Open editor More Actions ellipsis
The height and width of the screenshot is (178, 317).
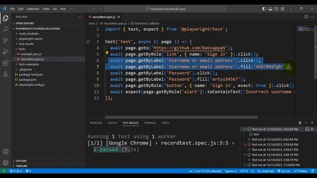tap(312, 17)
